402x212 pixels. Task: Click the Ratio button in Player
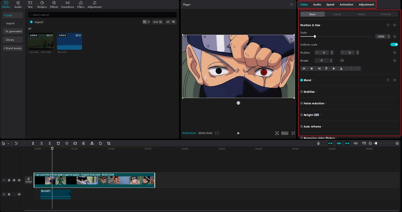pos(285,133)
